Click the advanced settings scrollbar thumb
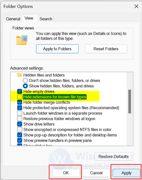142x180 pixels. tap(130, 101)
